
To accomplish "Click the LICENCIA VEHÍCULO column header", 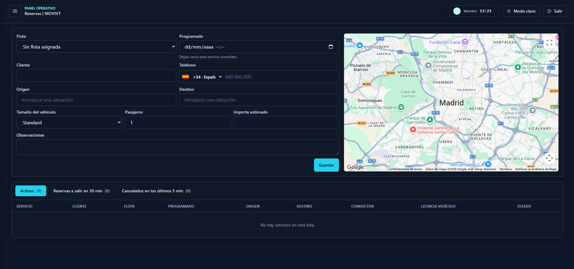I will point(438,206).
